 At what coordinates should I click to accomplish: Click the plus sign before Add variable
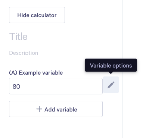[39, 109]
